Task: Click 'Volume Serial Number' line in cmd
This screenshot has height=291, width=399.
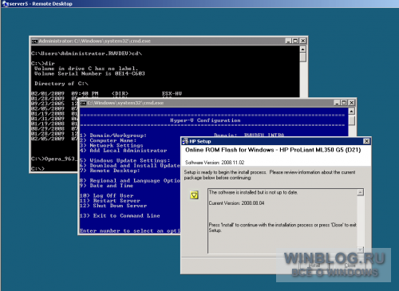Action: tap(89, 73)
